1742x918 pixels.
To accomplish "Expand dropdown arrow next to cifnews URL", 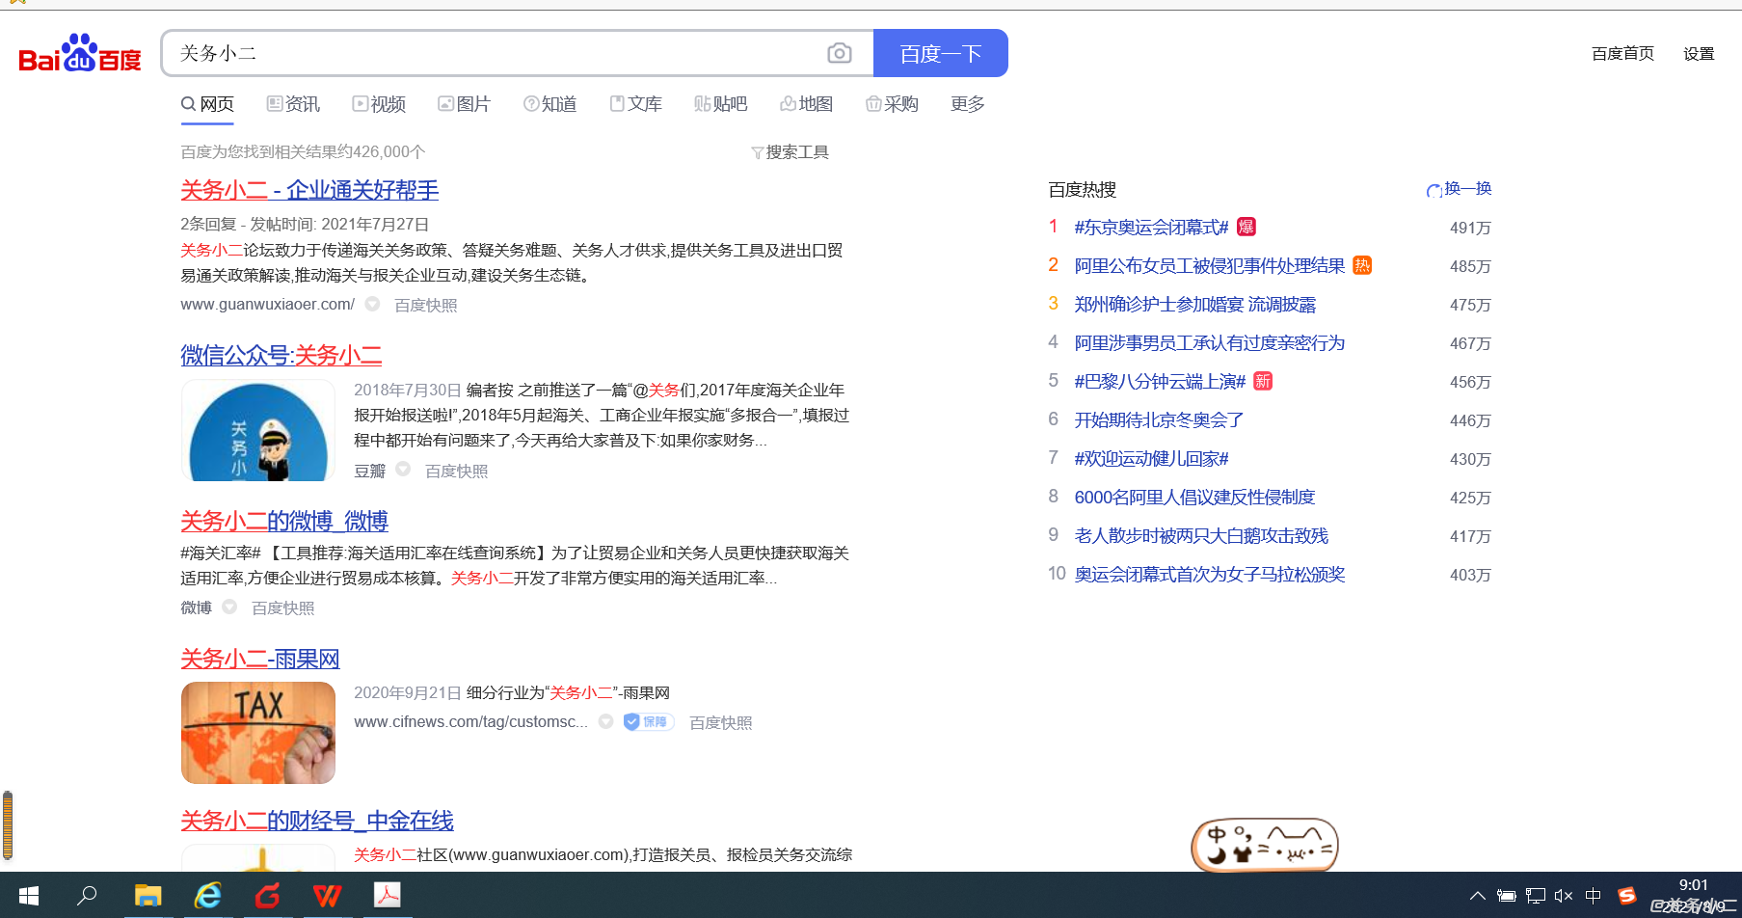I will 605,721.
